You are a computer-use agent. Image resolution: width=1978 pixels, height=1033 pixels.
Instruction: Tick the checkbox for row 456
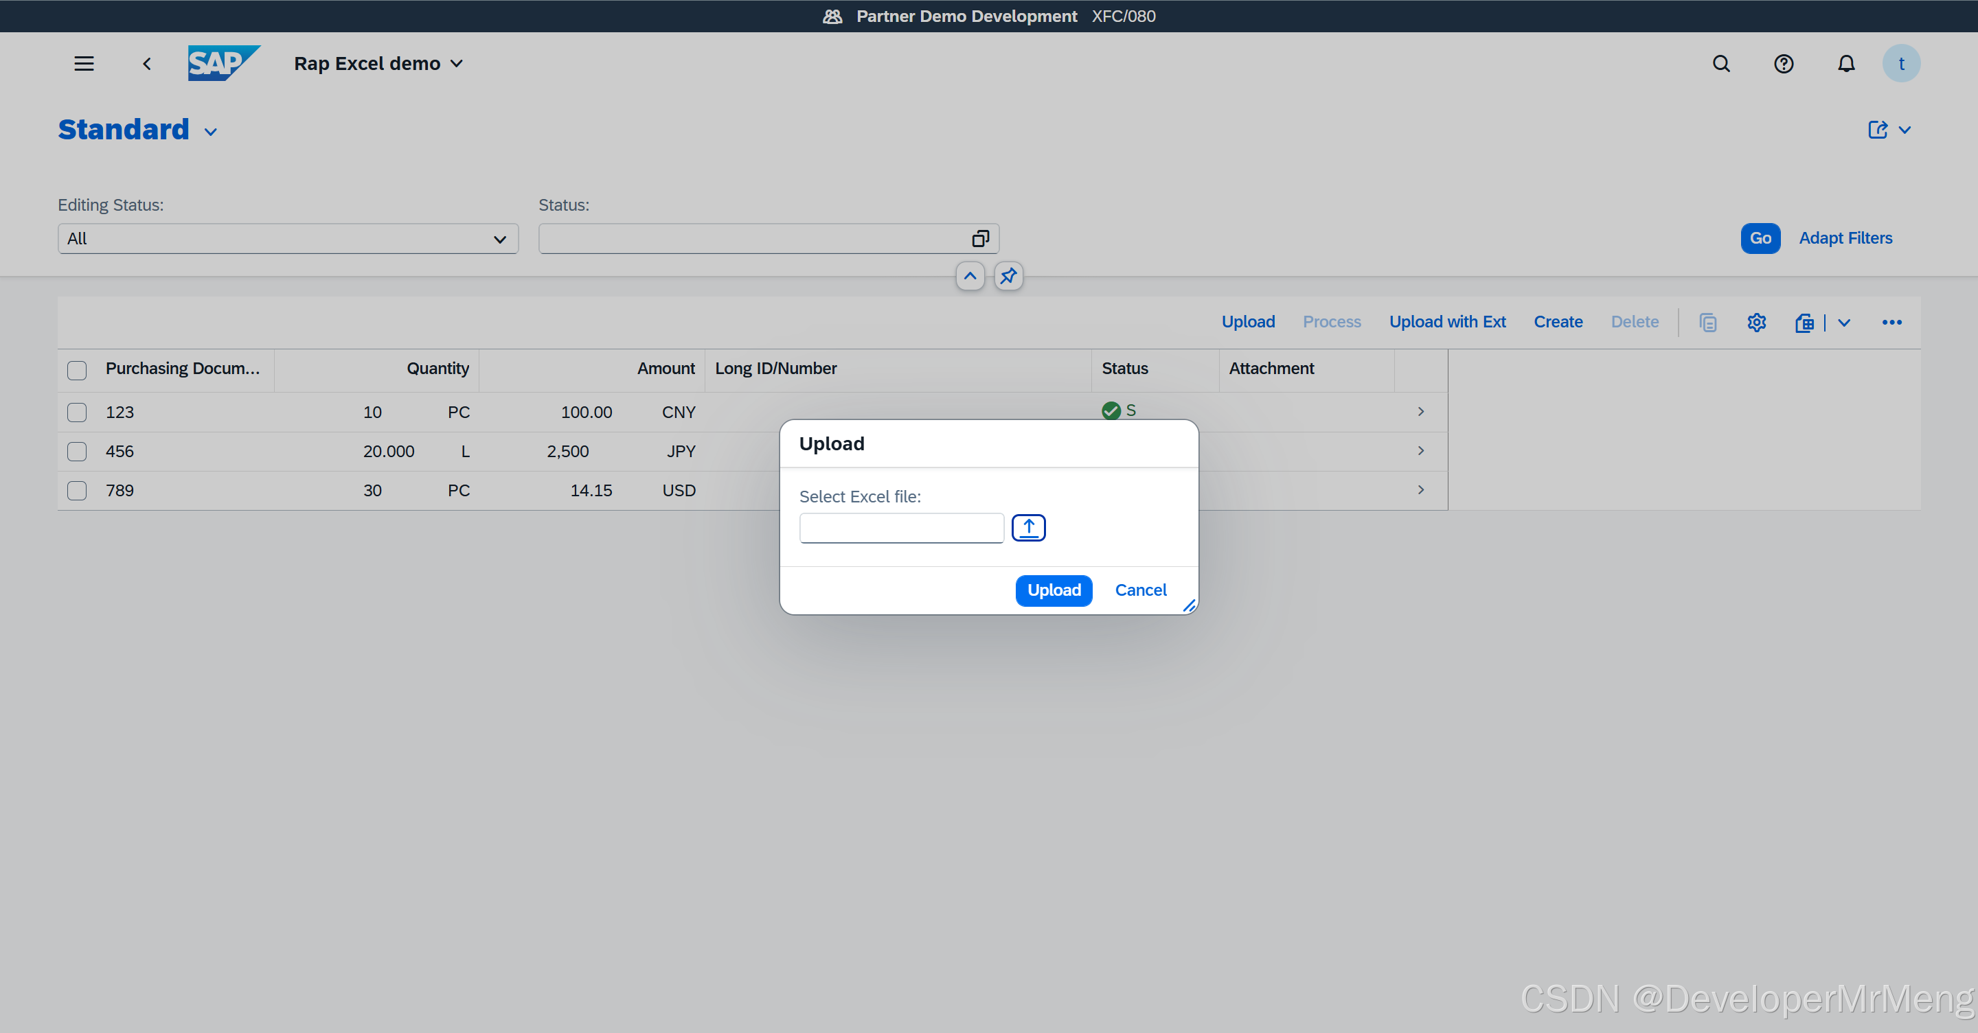click(77, 451)
